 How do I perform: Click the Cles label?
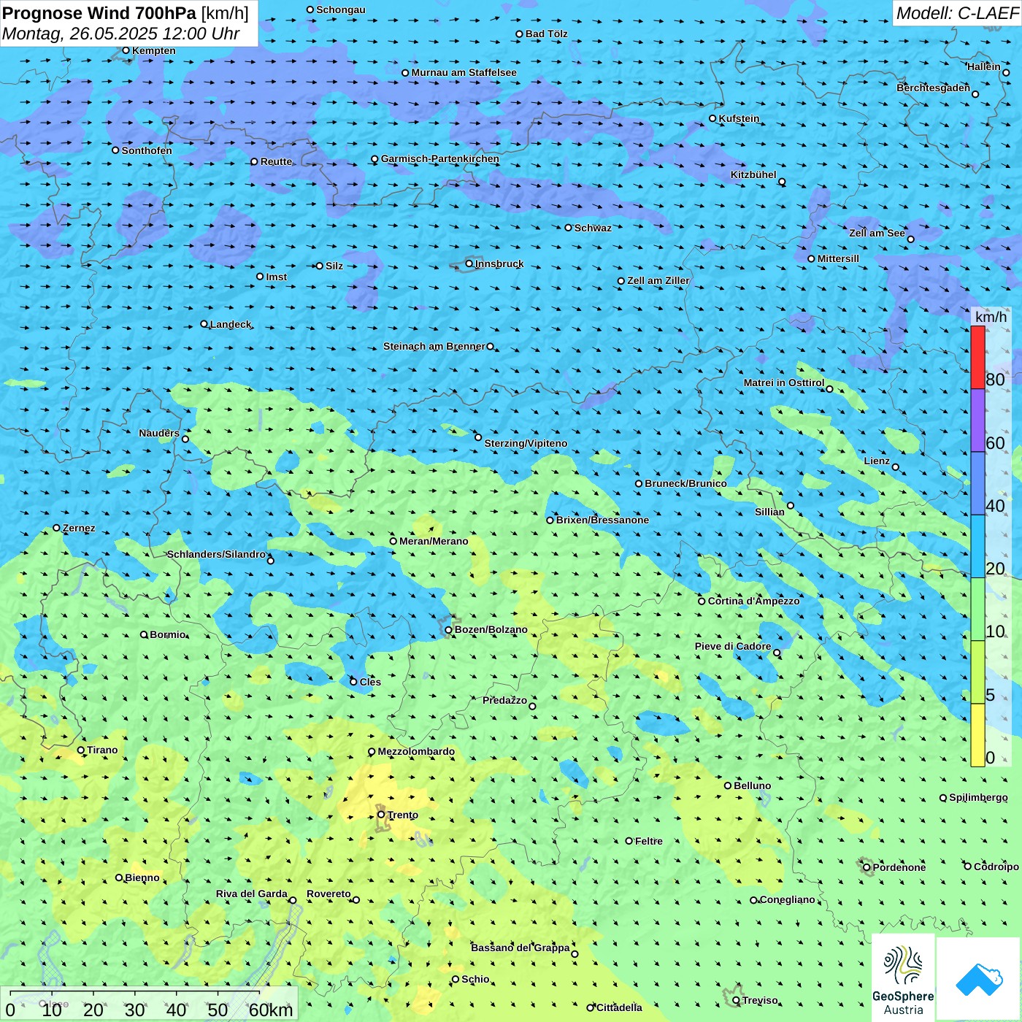[370, 682]
